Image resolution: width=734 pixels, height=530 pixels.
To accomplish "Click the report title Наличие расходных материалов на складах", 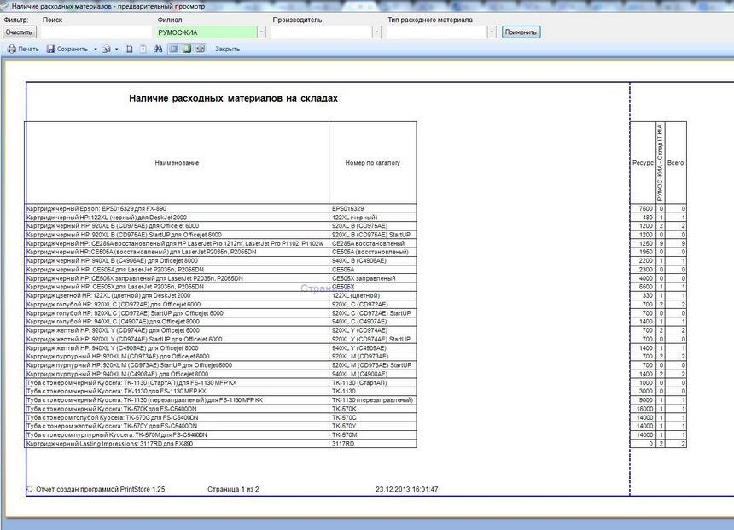I will 233,98.
